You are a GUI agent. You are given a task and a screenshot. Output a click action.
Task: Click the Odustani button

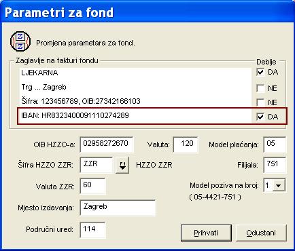(x=261, y=233)
